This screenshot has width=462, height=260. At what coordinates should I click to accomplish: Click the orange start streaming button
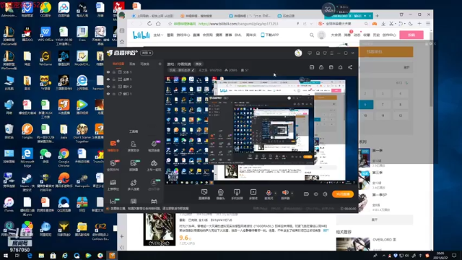[343, 194]
